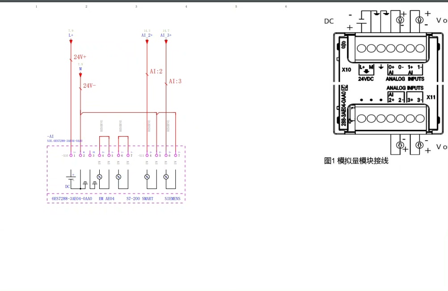Click the upper ANALOG INPUTS label
Screen dimensions: 448x291
point(405,79)
